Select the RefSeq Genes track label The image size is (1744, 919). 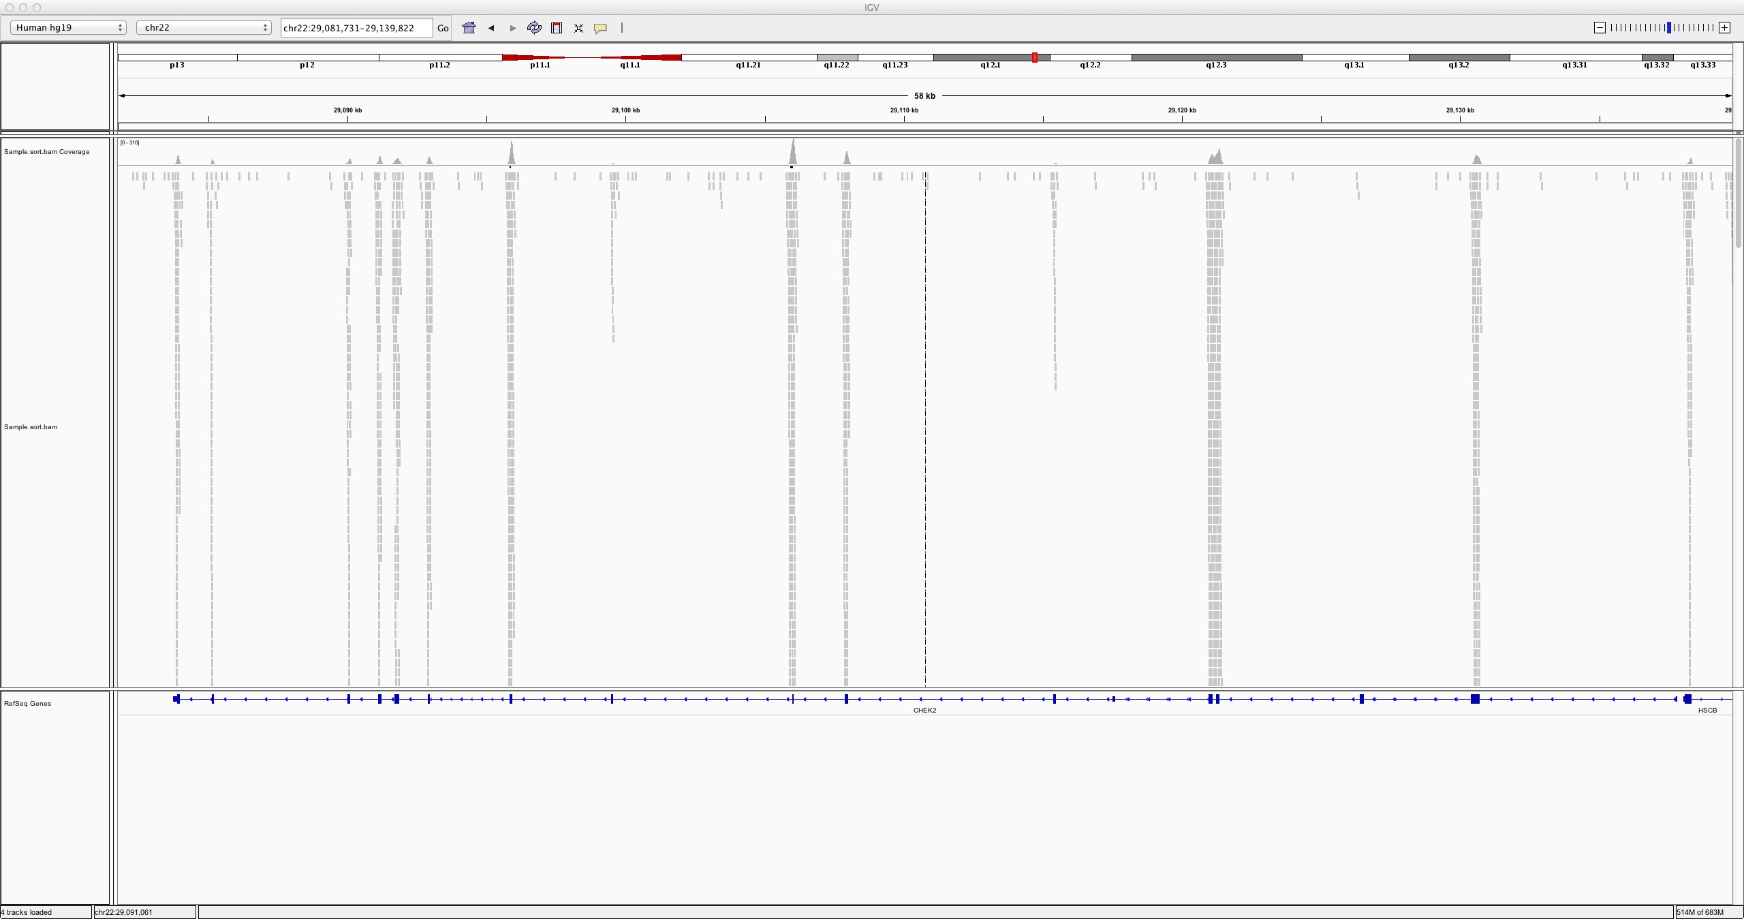point(27,704)
